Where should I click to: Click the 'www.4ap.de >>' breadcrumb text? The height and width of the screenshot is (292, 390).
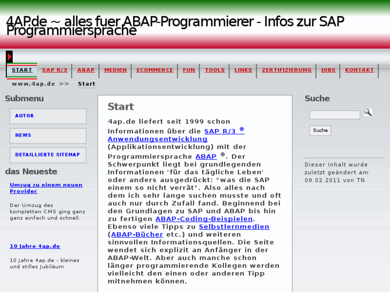40,84
